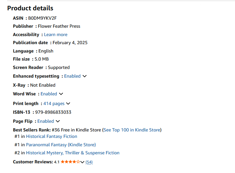The width and height of the screenshot is (235, 173).
Task: Click the star rating icons
Action: [x=70, y=162]
